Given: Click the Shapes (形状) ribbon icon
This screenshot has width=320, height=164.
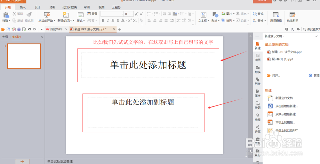Looking at the screenshot, I should [215, 15].
